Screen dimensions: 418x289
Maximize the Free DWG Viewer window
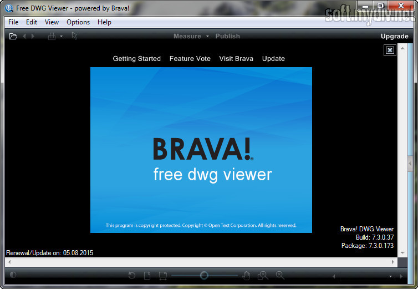click(x=380, y=6)
